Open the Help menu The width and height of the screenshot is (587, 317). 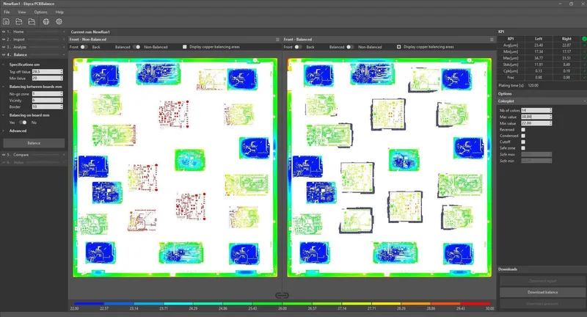point(59,12)
